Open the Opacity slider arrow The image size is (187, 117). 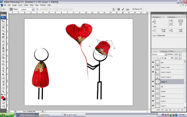pos(180,54)
